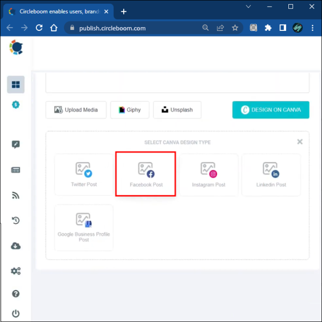The image size is (322, 322).
Task: Click the Upload Media button
Action: [x=76, y=110]
